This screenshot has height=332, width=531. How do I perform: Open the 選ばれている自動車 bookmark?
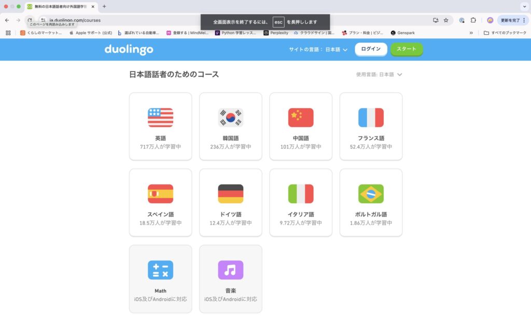138,33
